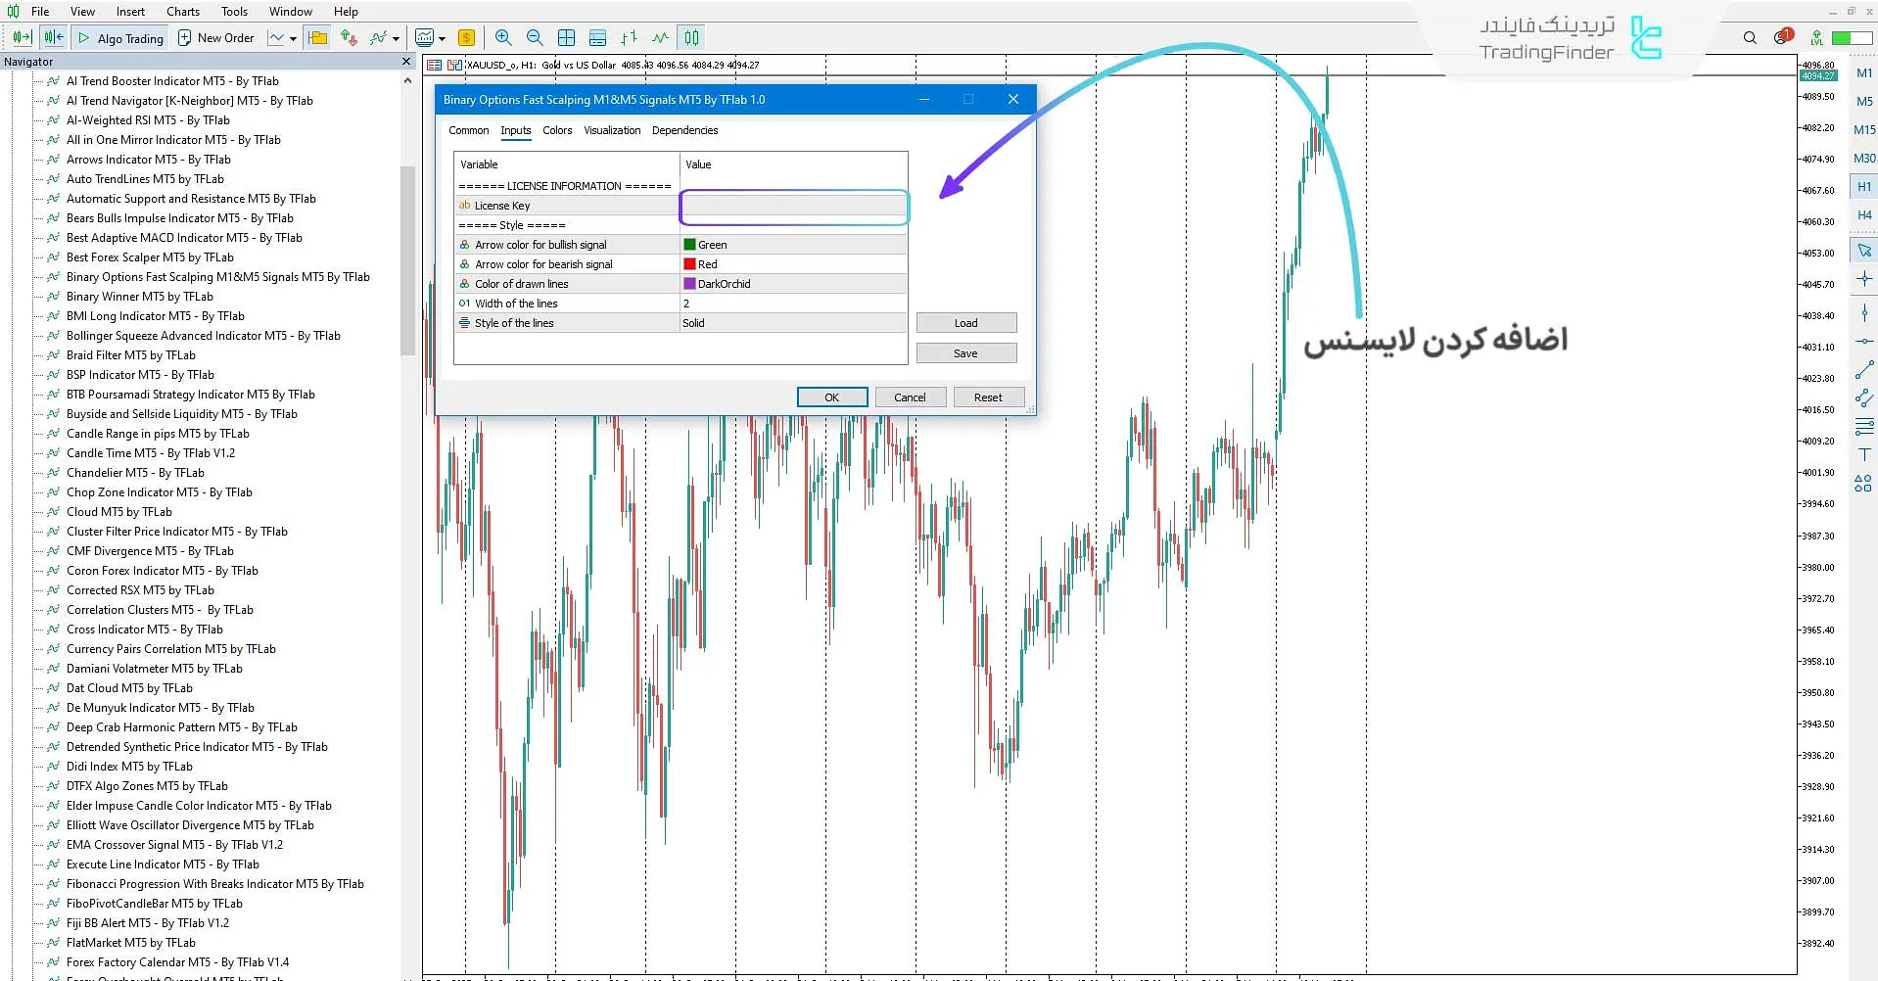Open the line chart type dropdown arrow
Viewport: 1878px width, 981px height.
[293, 39]
